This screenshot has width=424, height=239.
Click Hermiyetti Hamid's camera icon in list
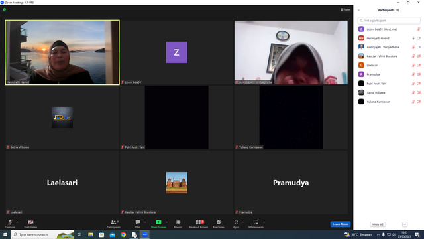[x=419, y=39]
